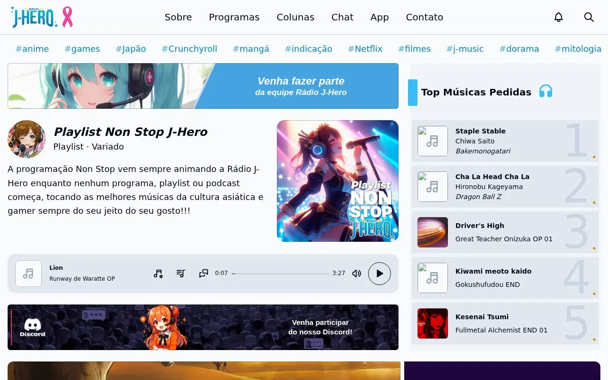Open the Colunas menu item
608x380 pixels.
click(295, 17)
